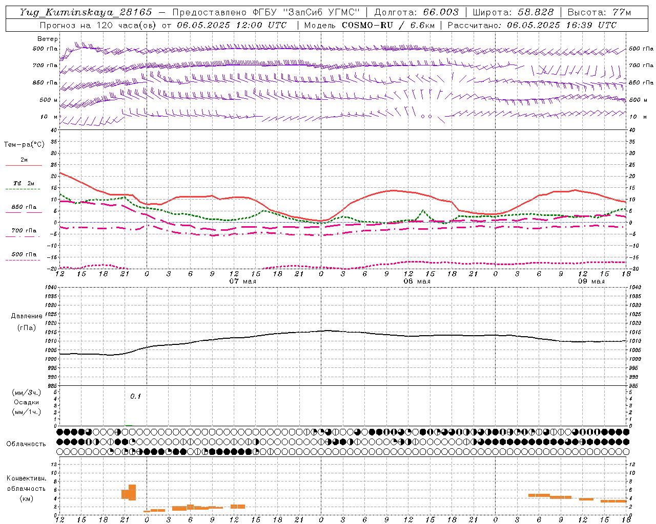The image size is (656, 524).
Task: Click the 500 гПа entry in temperature legend
Action: 24,254
